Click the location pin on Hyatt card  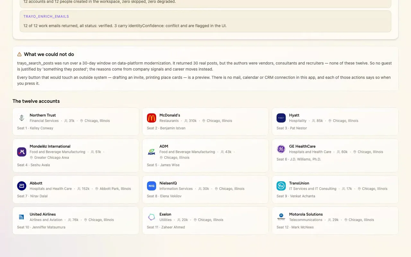[330, 121]
